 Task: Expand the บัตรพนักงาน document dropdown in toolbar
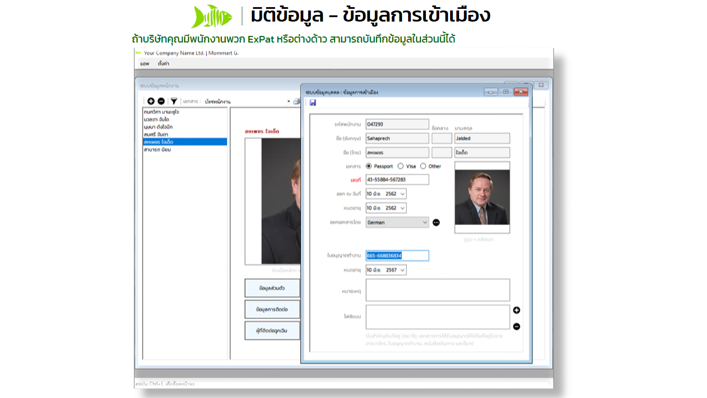tap(288, 102)
